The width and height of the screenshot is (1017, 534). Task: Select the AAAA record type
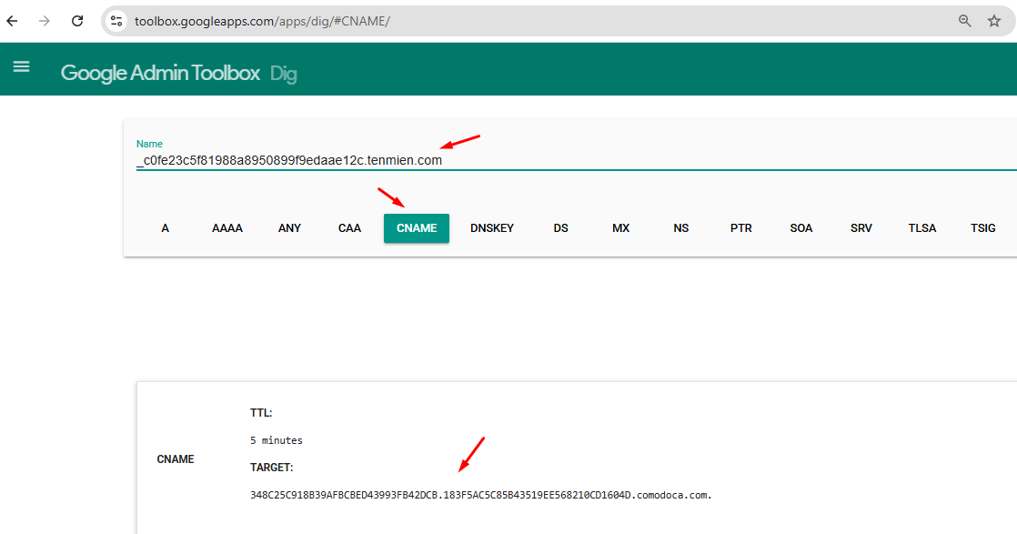click(227, 228)
